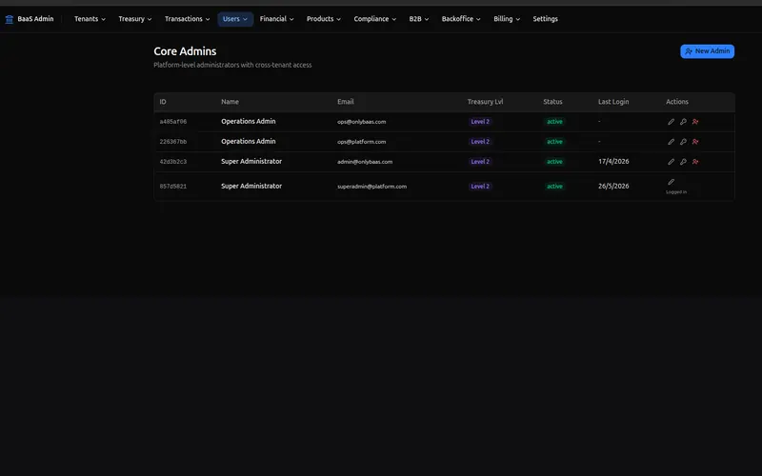This screenshot has height=476, width=762.
Task: Open the Settings page
Action: [545, 19]
